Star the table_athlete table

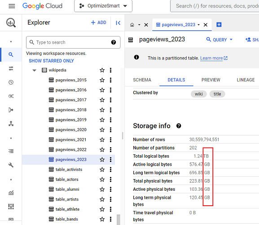click(102, 209)
